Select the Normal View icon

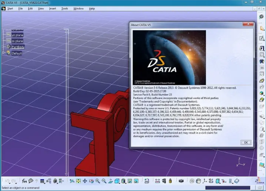110,181
